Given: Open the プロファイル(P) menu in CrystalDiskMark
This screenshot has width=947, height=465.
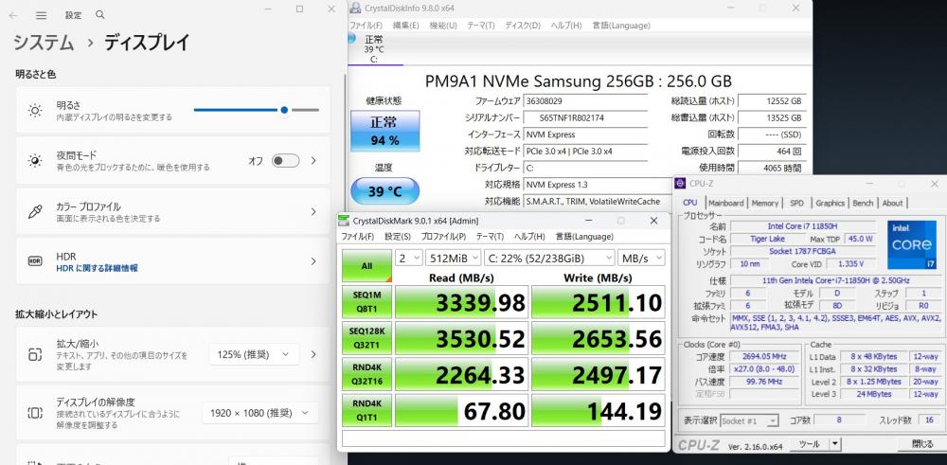Looking at the screenshot, I should tap(443, 236).
